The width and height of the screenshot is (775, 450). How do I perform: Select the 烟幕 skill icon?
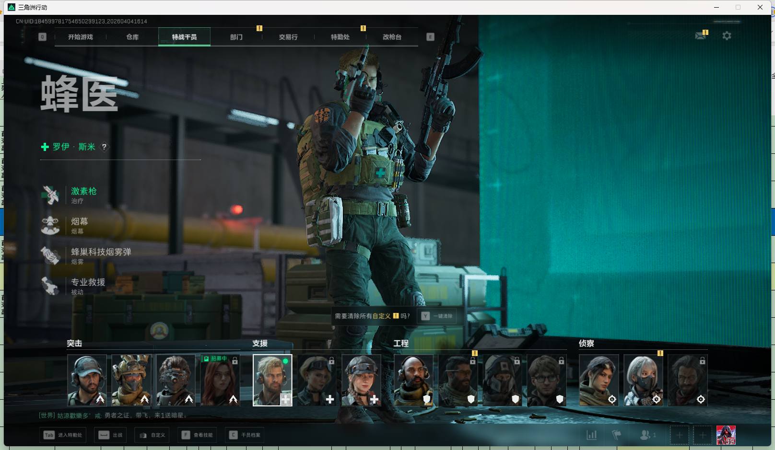(50, 225)
